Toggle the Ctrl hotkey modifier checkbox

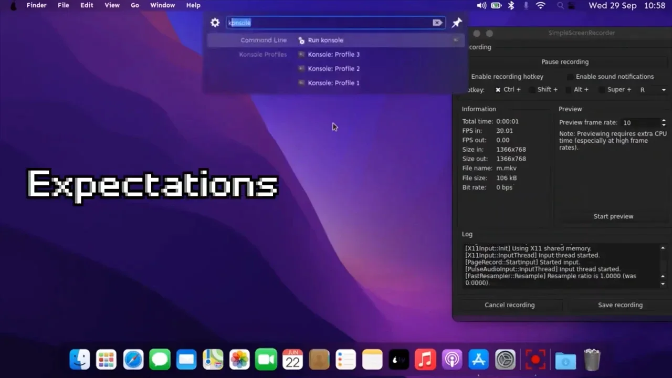pyautogui.click(x=498, y=90)
